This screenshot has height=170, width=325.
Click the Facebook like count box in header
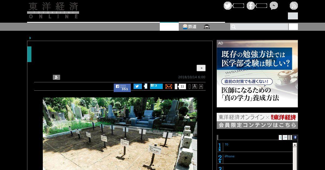pyautogui.click(x=262, y=6)
